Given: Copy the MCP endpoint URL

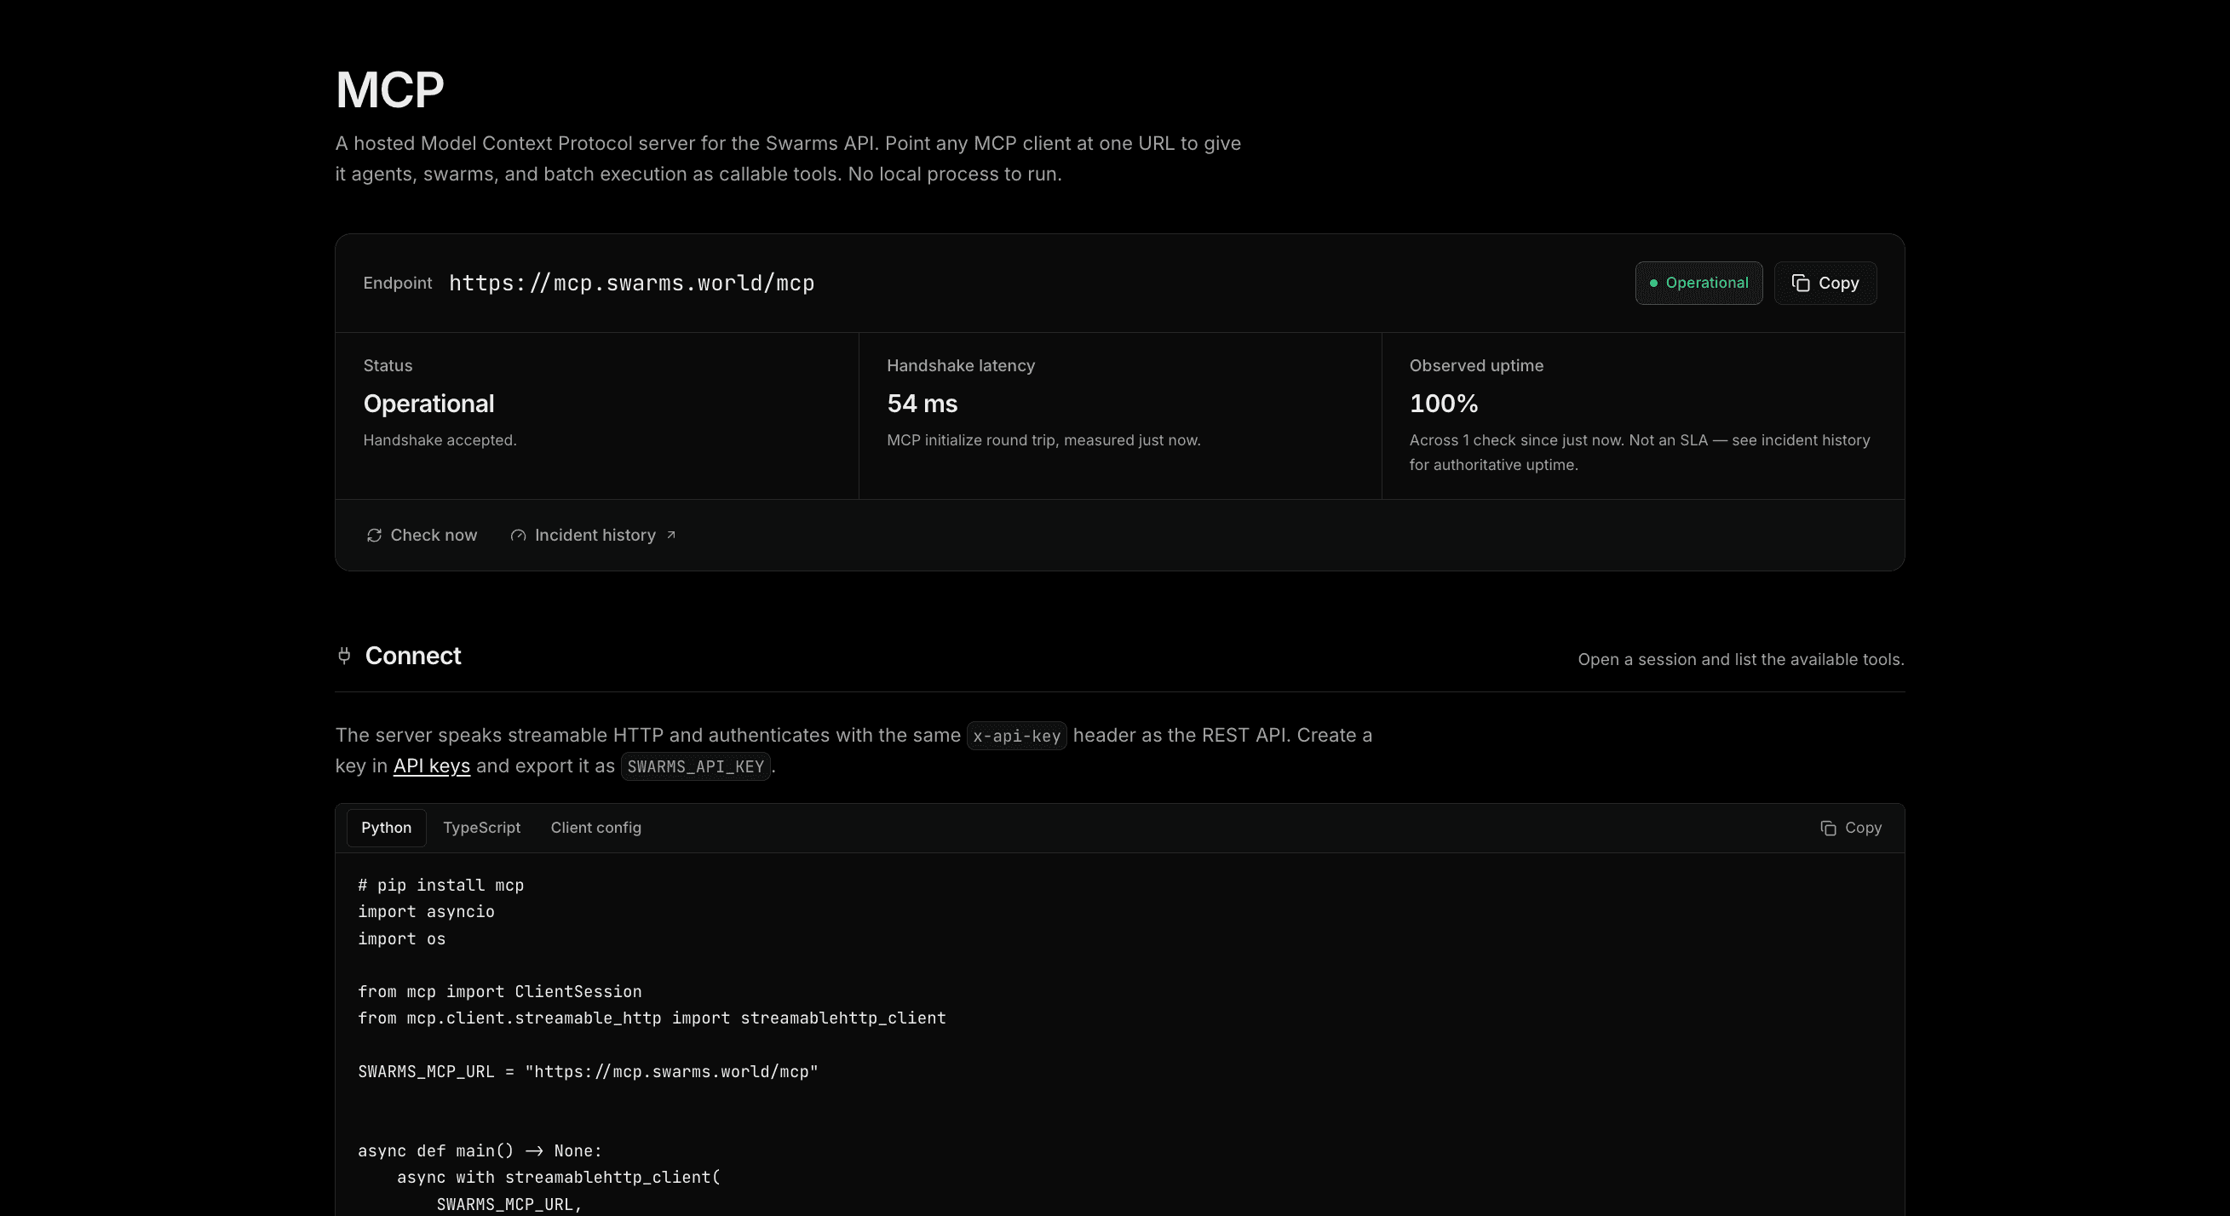Looking at the screenshot, I should (x=1825, y=283).
